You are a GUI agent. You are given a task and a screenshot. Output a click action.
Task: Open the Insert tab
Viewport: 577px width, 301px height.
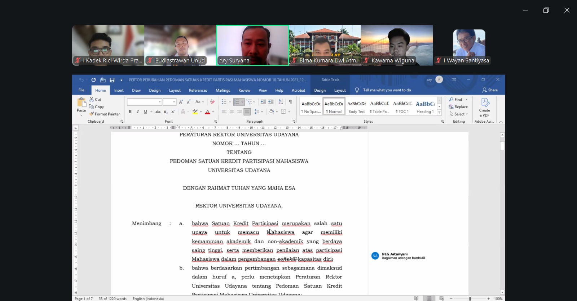(x=119, y=90)
